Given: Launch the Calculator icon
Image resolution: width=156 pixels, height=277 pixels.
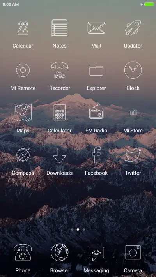Looking at the screenshot, I should 59,112.
